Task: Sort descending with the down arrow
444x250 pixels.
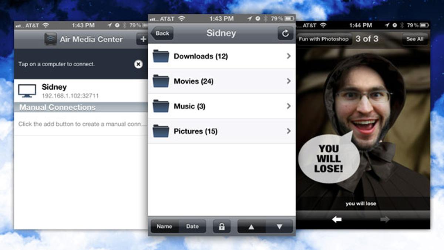Action: click(x=279, y=226)
